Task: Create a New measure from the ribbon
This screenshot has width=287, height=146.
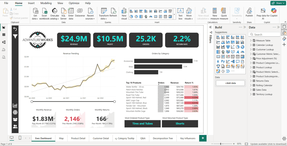Action: (x=215, y=13)
